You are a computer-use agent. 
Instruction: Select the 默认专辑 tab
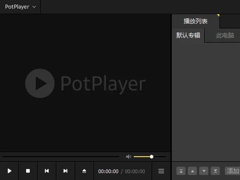tap(188, 35)
